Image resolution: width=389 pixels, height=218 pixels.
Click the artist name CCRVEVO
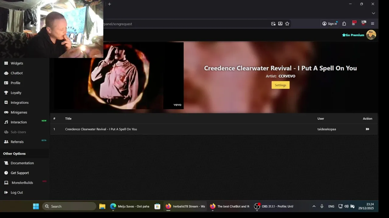point(287,76)
